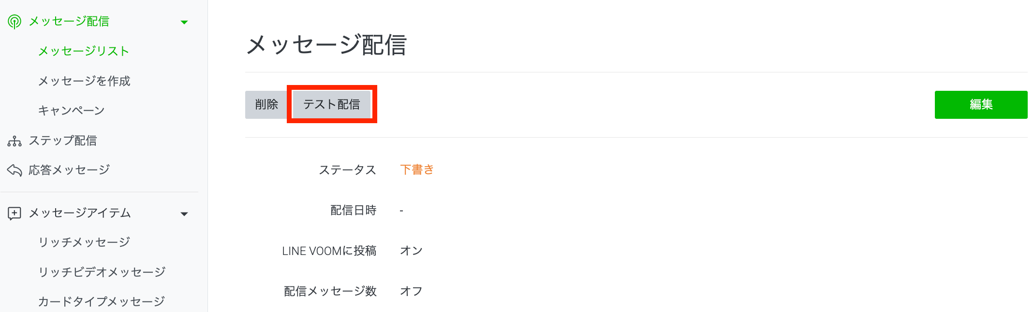Click the メッセージアイテム section label
The width and height of the screenshot is (1034, 312).
click(x=80, y=213)
